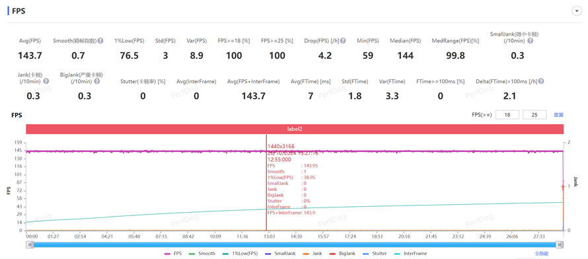Click the Stutter(卡顿率) [%] label

click(x=143, y=81)
